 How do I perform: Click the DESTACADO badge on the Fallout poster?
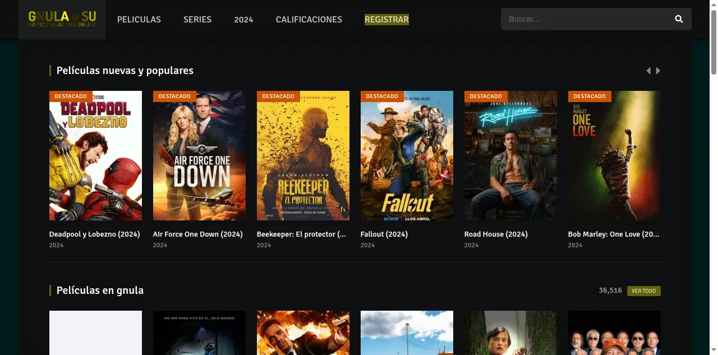(x=382, y=96)
